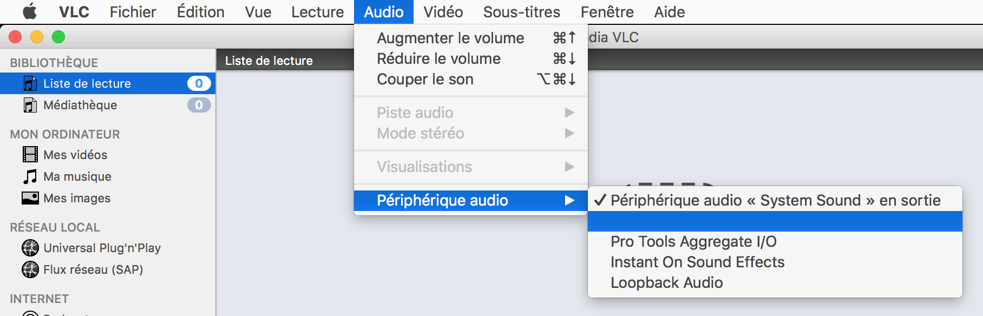The image size is (983, 316).
Task: Choose Pro Tools Aggregate I/O output
Action: pos(693,241)
